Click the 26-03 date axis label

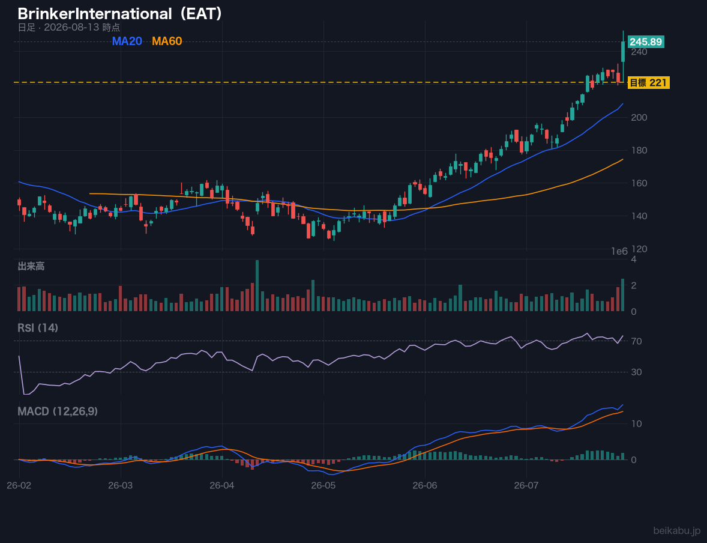(x=121, y=486)
